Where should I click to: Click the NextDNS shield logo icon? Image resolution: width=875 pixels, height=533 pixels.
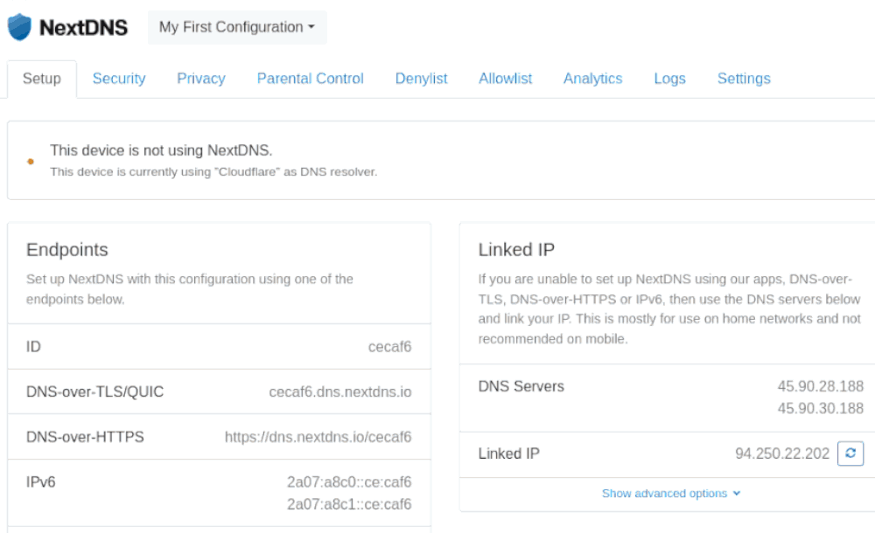19,27
